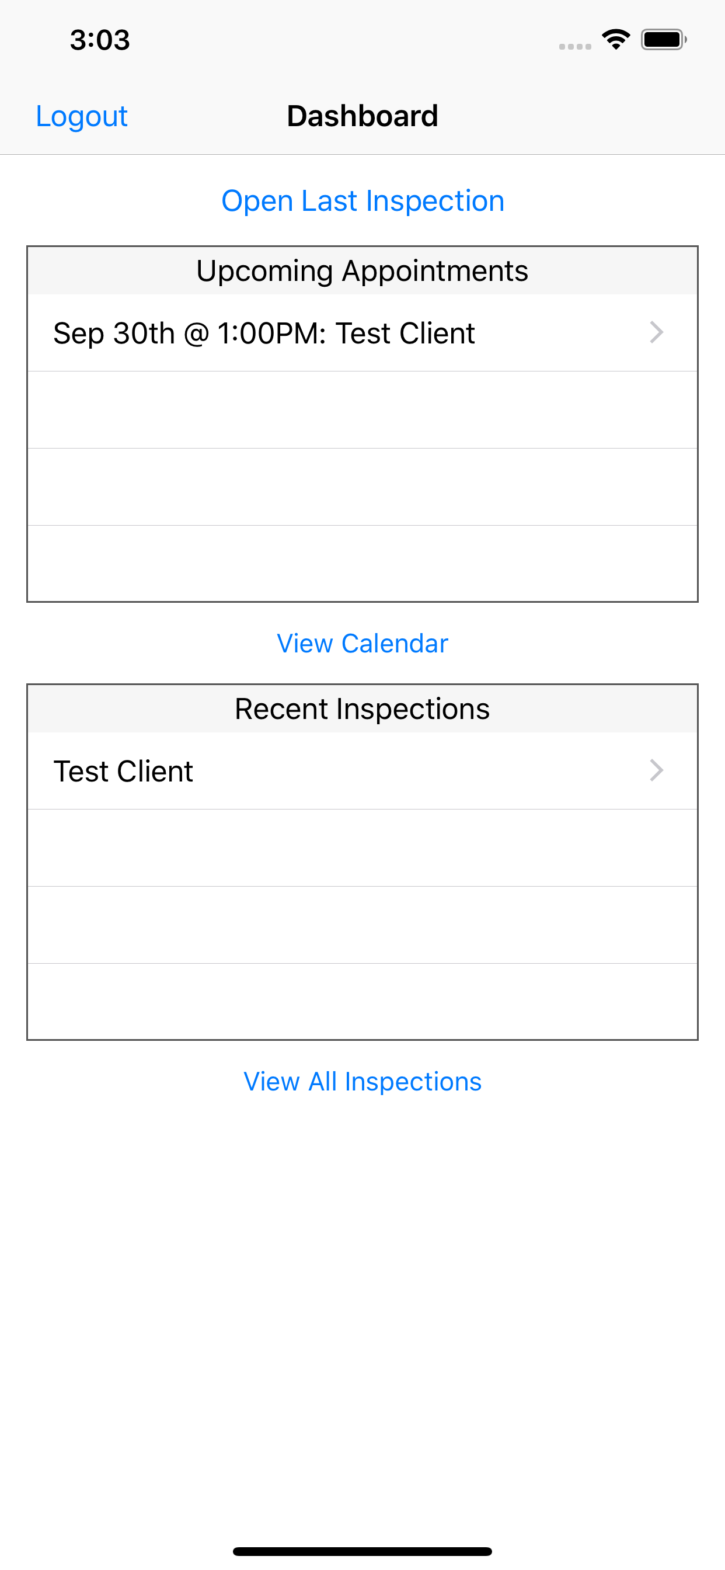Screen dimensions: 725x1570
Task: Tap the empty row below Sep 30th appointment
Action: (362, 409)
